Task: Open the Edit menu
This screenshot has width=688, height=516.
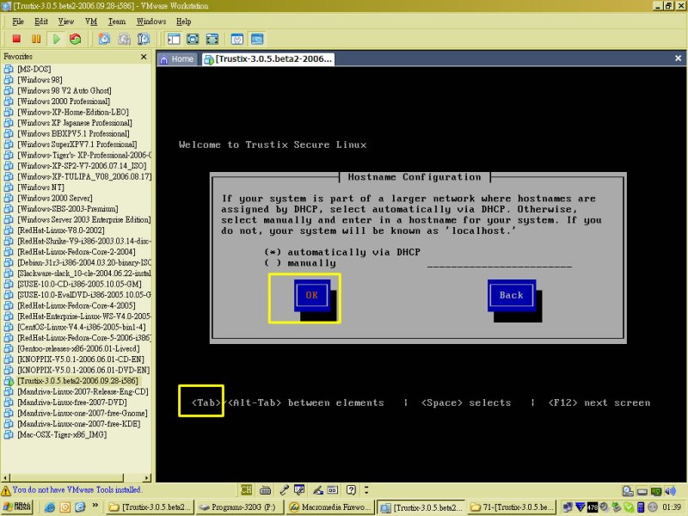Action: (x=41, y=21)
